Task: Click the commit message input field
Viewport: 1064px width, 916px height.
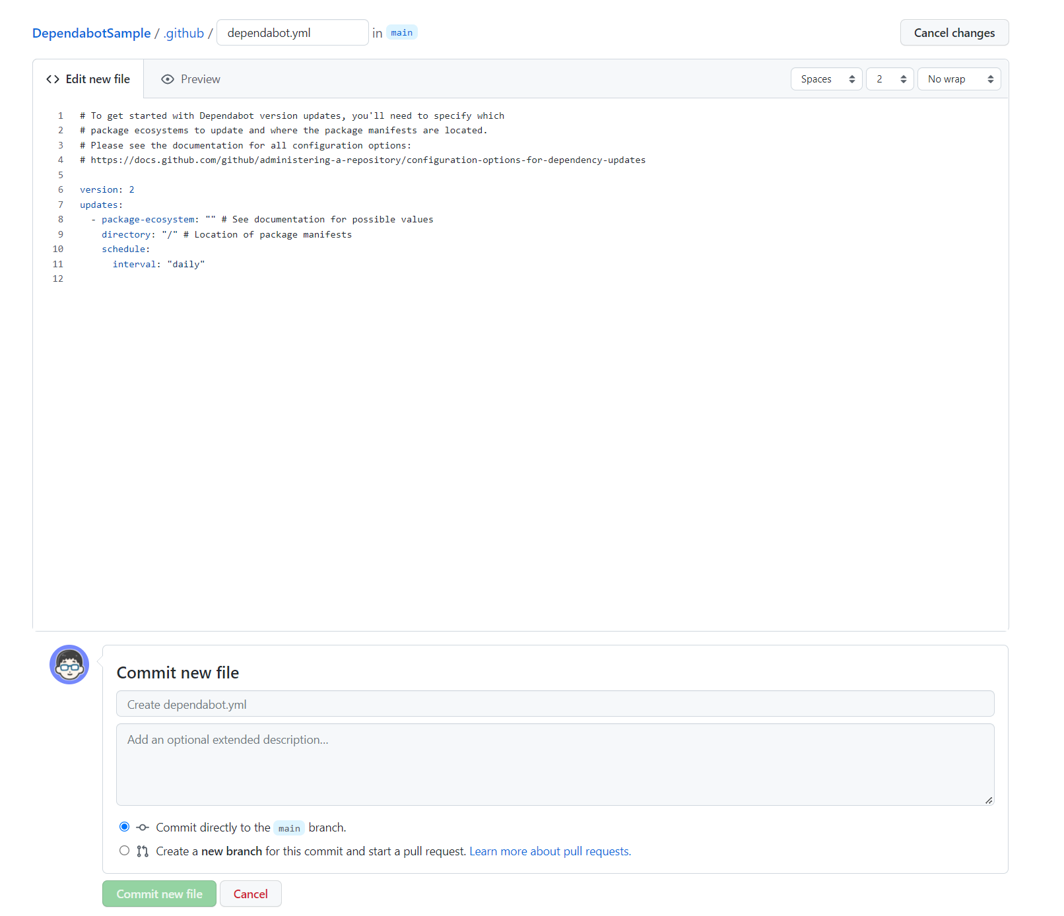Action: pyautogui.click(x=555, y=703)
